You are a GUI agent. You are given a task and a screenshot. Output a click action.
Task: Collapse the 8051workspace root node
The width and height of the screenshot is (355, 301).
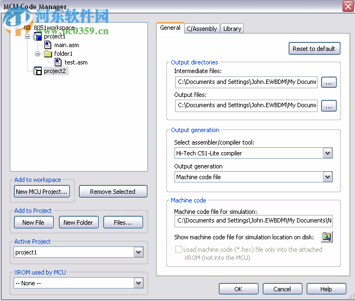17,28
